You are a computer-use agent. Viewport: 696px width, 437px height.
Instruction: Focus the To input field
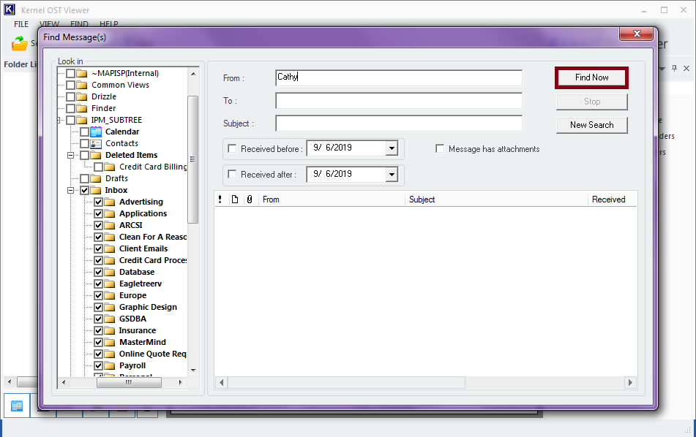click(399, 101)
